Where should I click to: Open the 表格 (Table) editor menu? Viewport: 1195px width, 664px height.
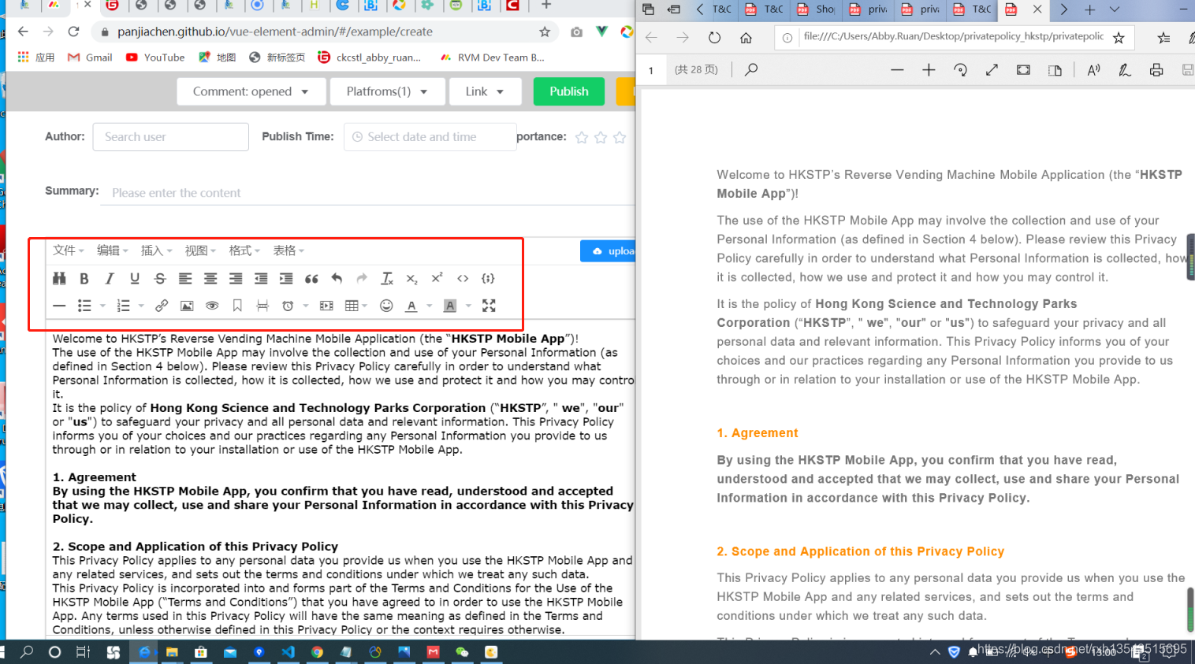pos(289,250)
